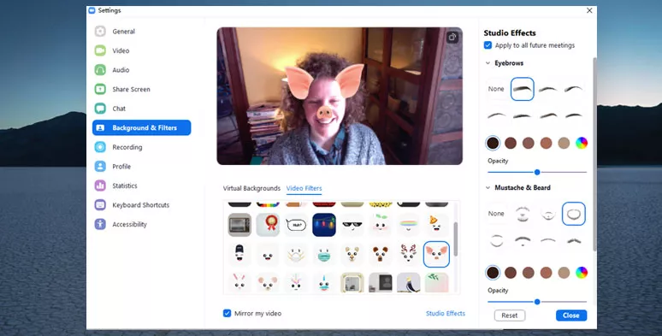Open Video settings in sidebar
Viewport: 662px width, 336px height.
141,50
